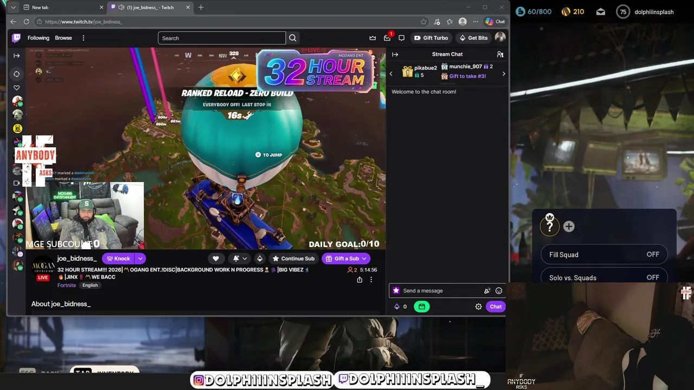Viewport: 694px width, 390px height.
Task: Collapse Stream Chat panel arrow
Action: [395, 54]
